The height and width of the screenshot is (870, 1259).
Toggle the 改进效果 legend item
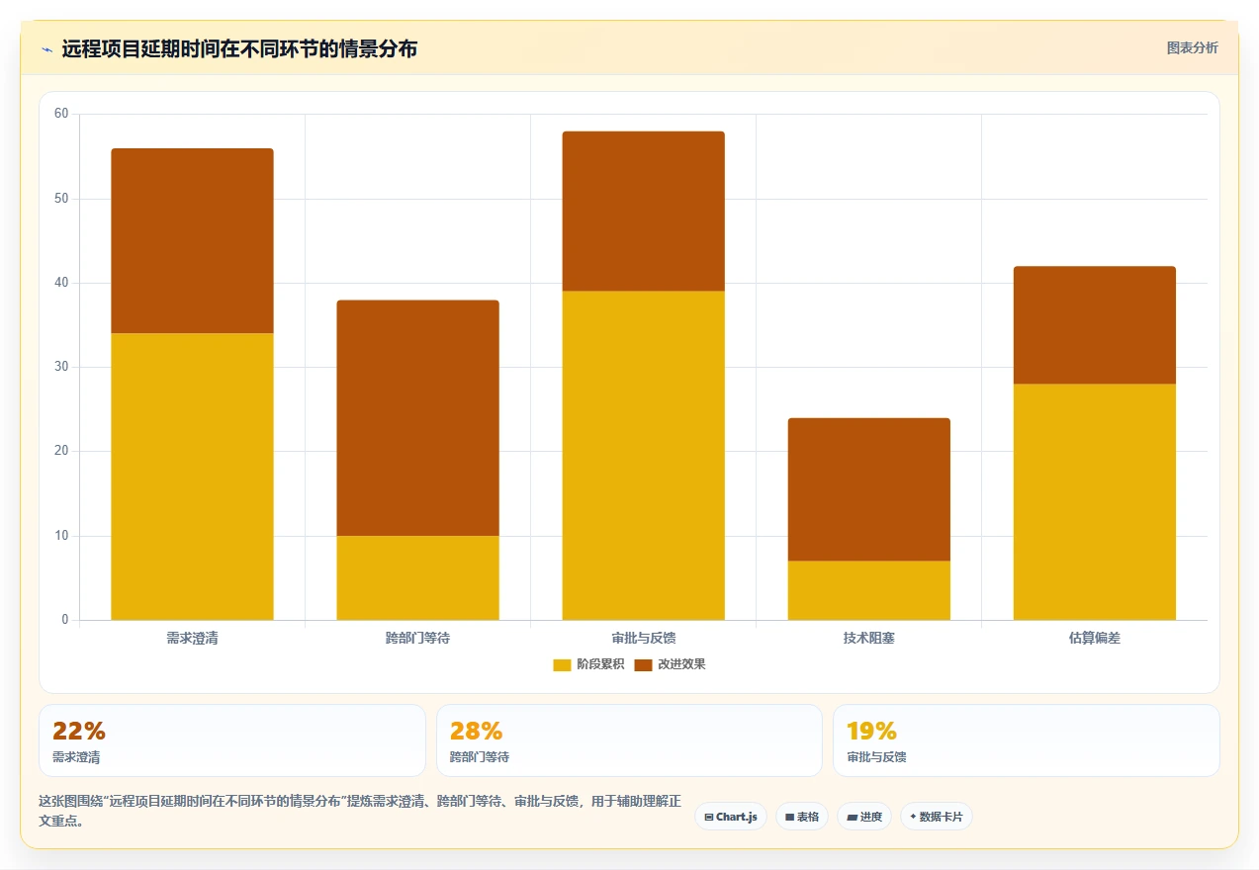click(x=670, y=664)
